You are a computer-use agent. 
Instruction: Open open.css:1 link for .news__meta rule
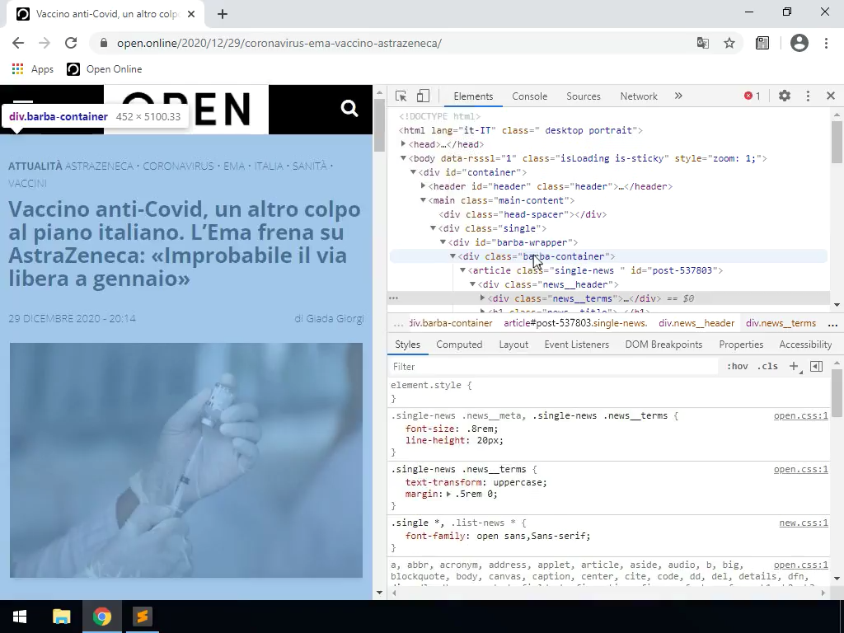pyautogui.click(x=801, y=415)
